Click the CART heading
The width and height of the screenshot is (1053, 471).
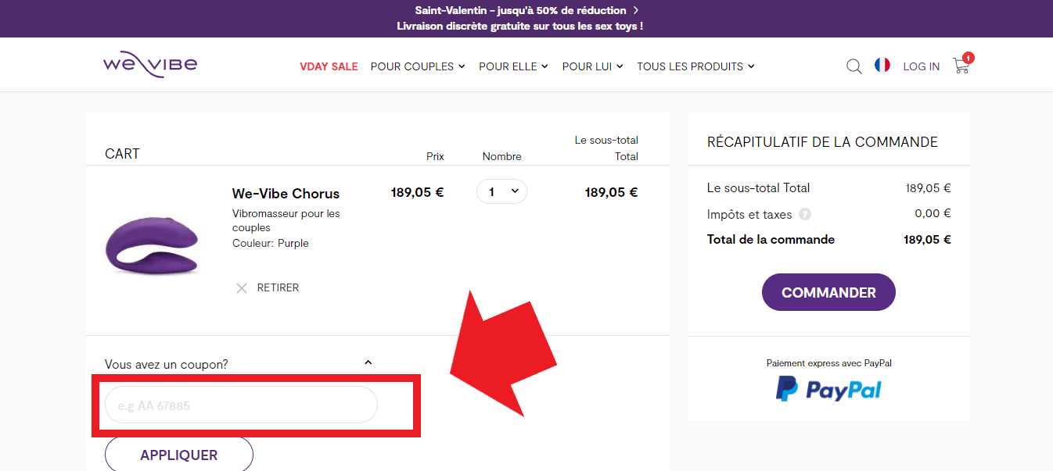122,154
